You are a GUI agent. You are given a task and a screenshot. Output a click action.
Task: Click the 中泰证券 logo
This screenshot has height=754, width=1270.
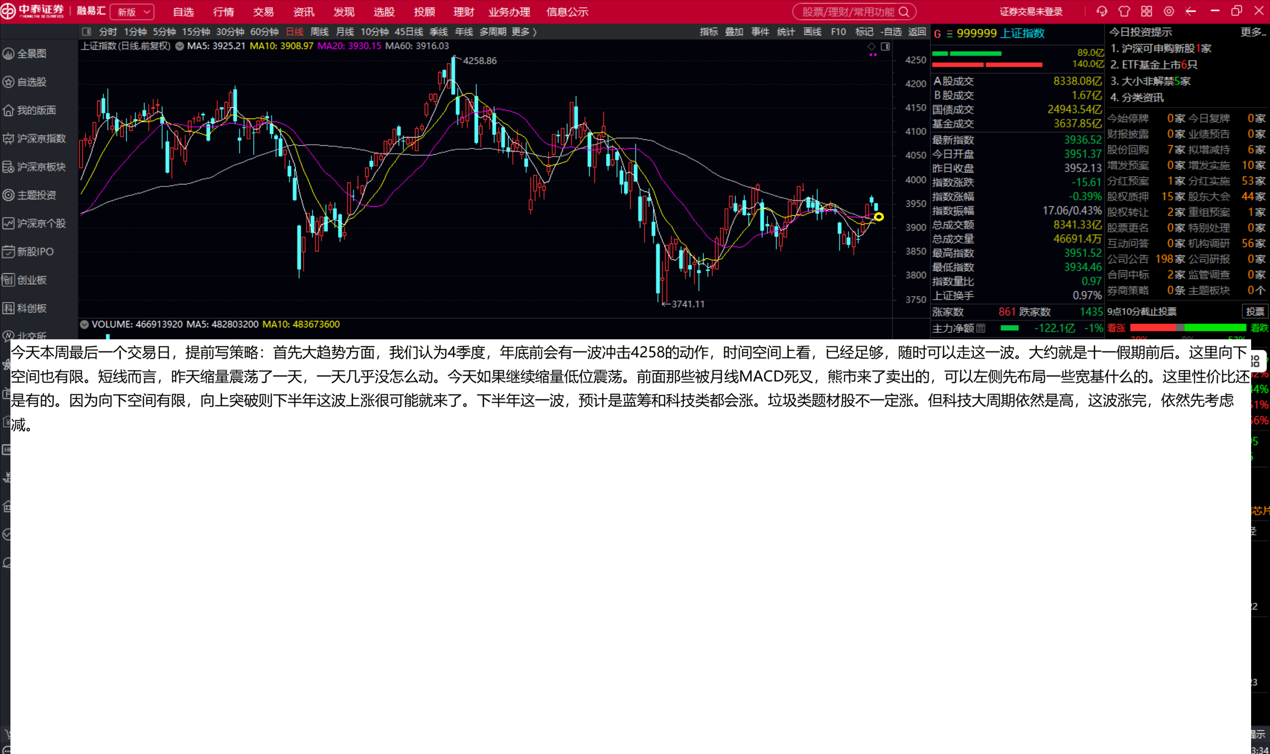click(x=34, y=11)
